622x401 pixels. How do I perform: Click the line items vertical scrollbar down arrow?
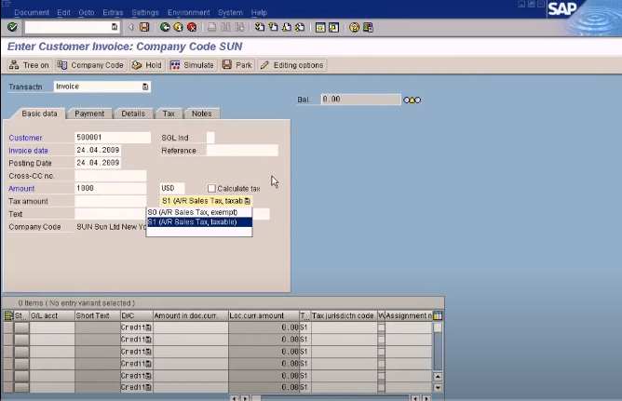coord(438,388)
